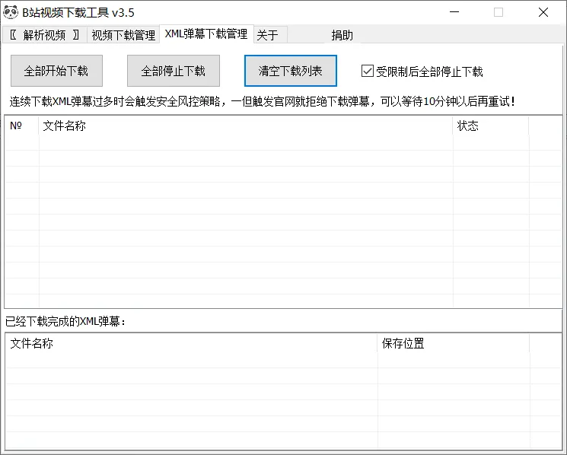Click the 连续下载XML弹幕 warning text

click(x=262, y=101)
